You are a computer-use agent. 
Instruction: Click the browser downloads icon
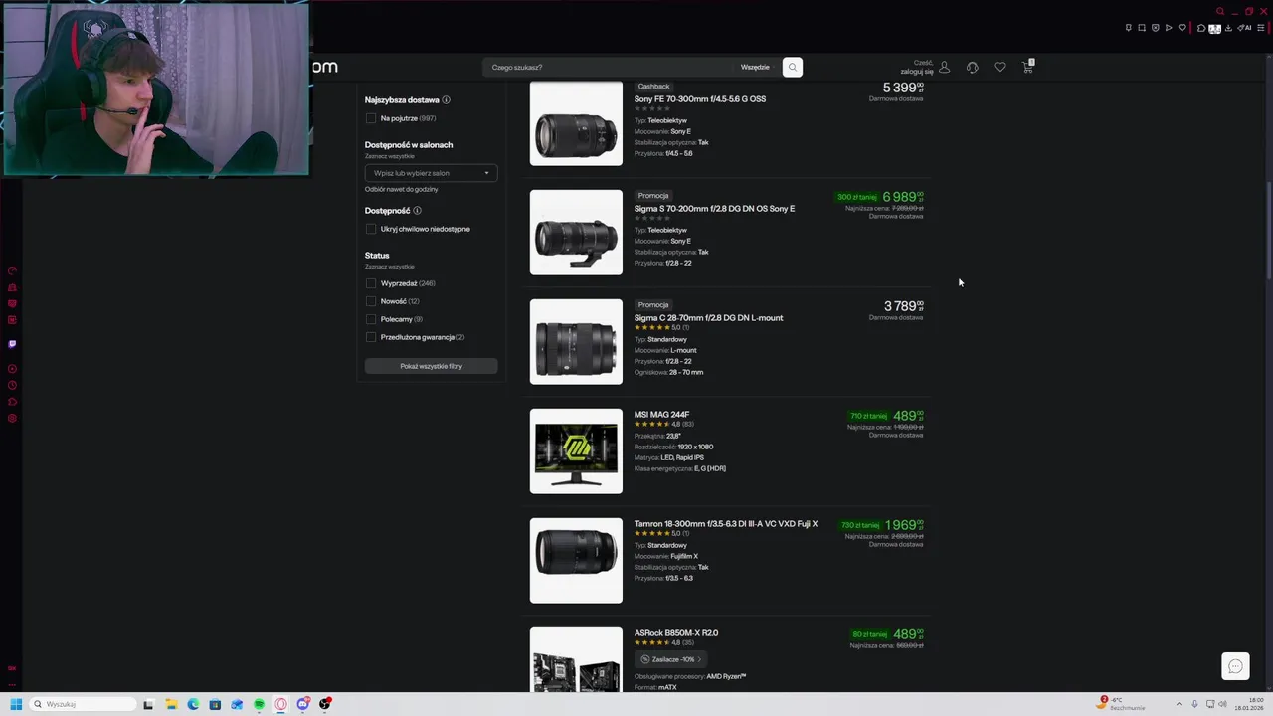pos(1228,28)
